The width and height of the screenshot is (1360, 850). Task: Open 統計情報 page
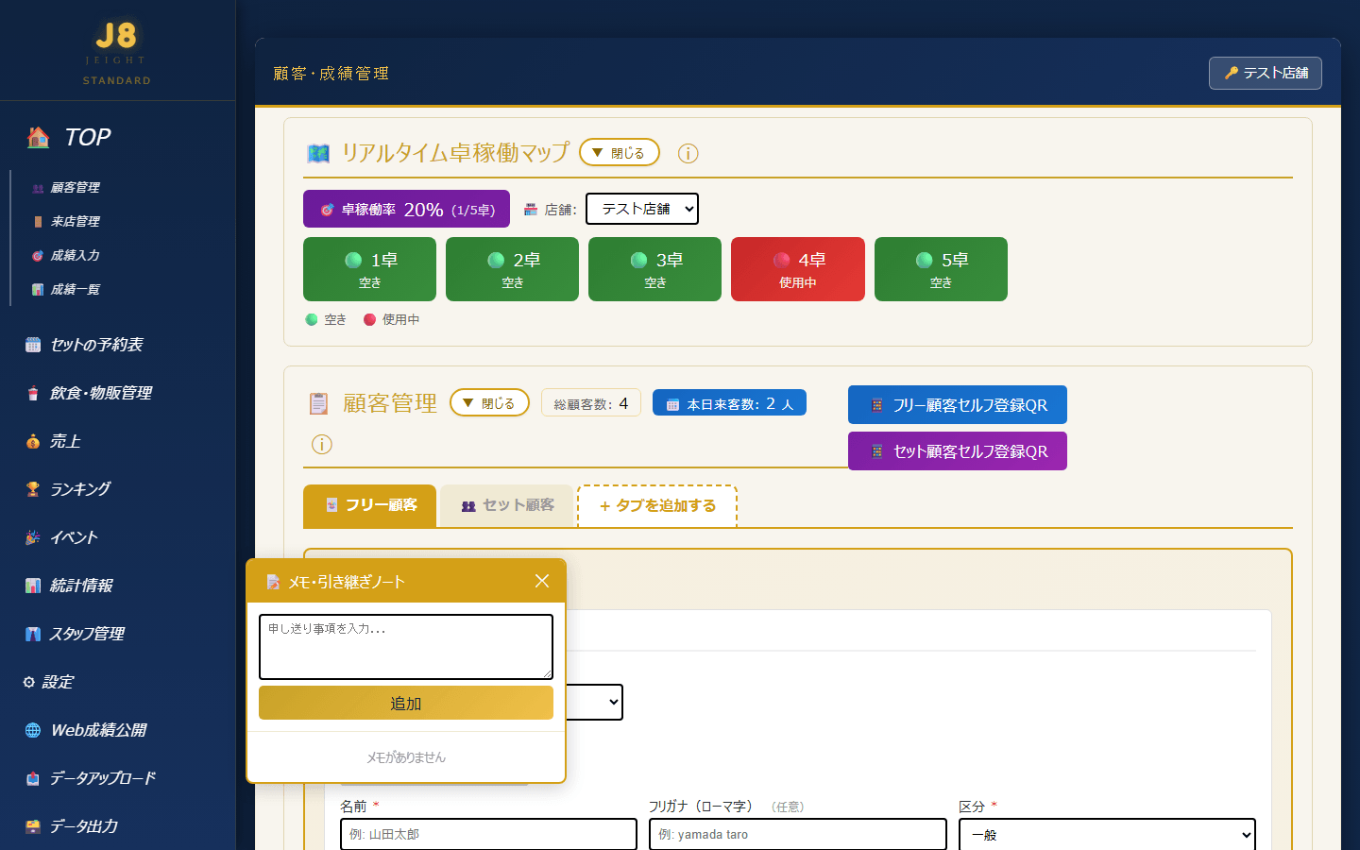tap(69, 586)
